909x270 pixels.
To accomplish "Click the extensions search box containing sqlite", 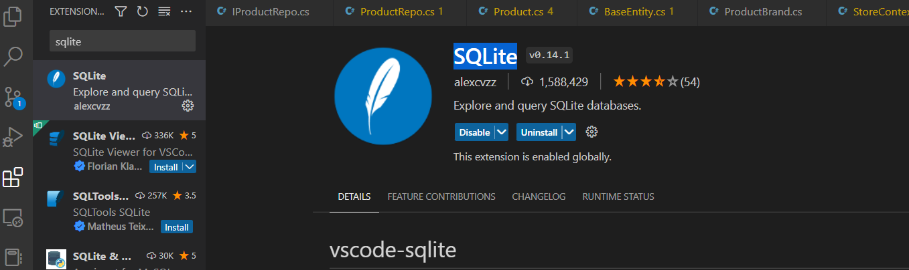I will 123,41.
